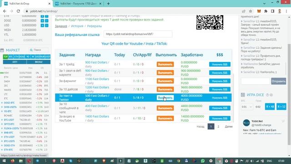Open File Explorer from the taskbar
Screen dimensions: 291x164
click(21, 161)
